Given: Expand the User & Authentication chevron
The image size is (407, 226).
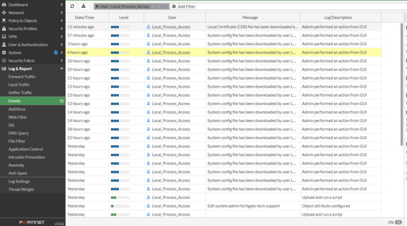Looking at the screenshot, I should click(x=62, y=45).
